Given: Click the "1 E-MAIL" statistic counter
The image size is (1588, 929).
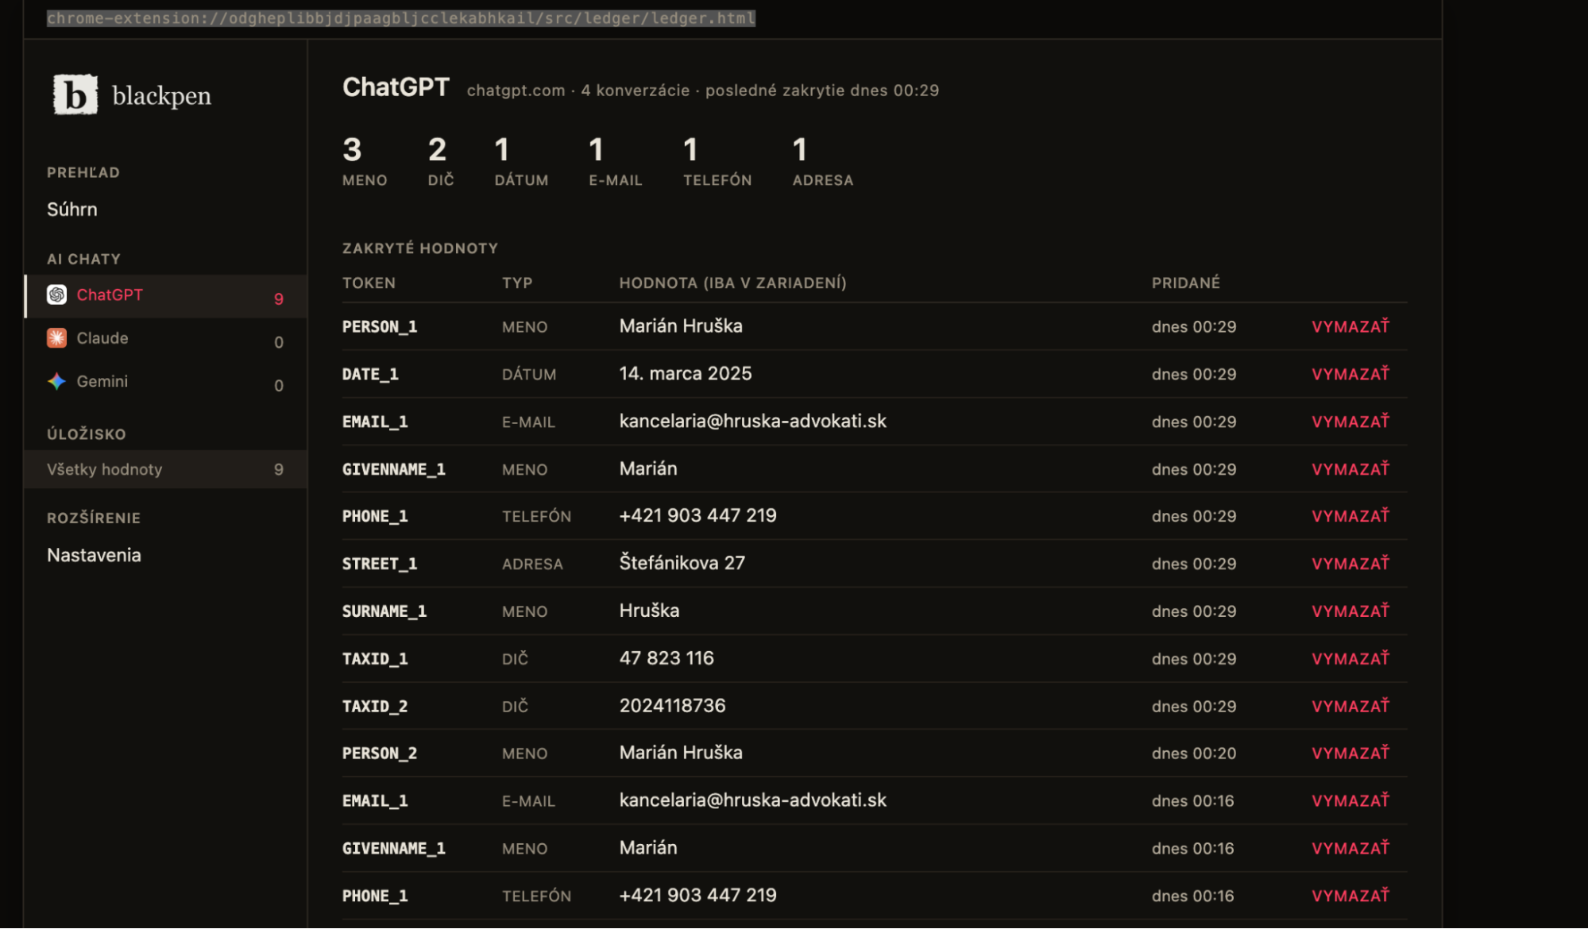Looking at the screenshot, I should [x=616, y=161].
